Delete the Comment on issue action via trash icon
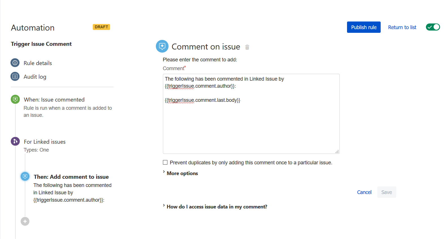 pos(247,47)
